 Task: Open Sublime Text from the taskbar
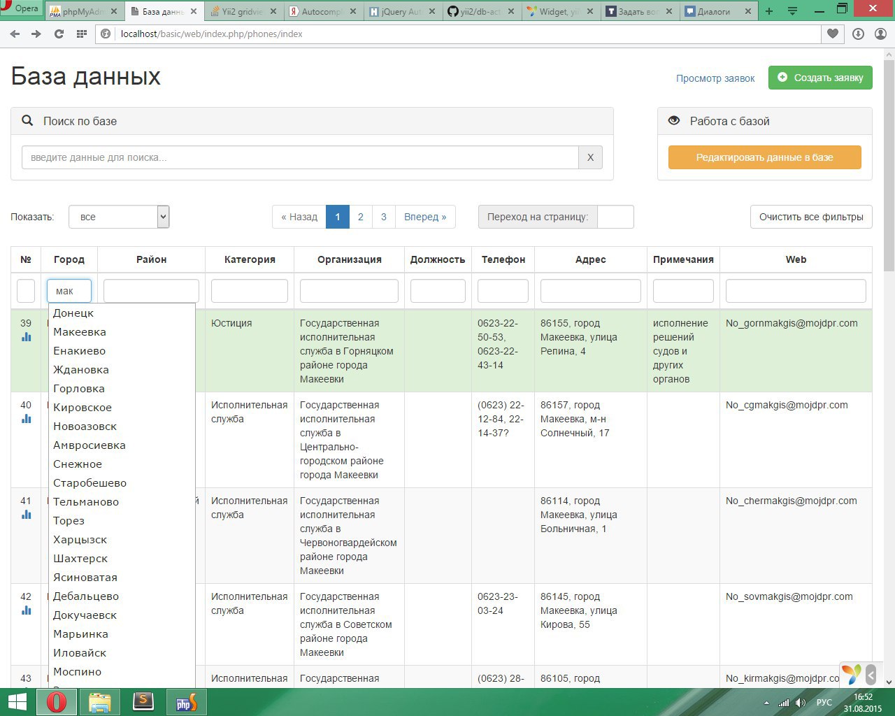(143, 702)
